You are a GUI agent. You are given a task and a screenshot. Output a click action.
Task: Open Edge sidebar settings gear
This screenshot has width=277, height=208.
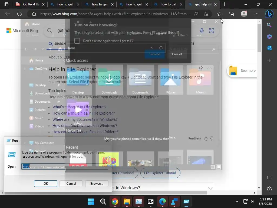[269, 189]
